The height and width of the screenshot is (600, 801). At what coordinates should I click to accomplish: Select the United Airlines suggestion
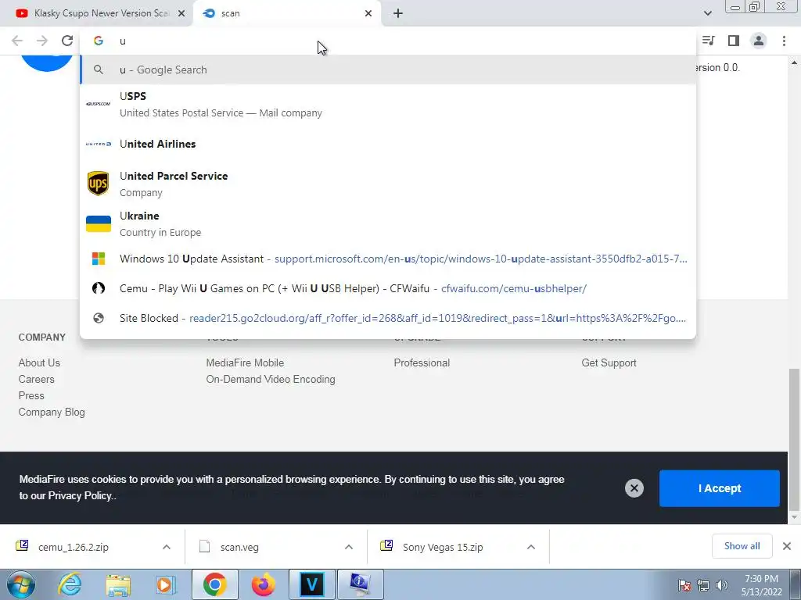(388, 144)
